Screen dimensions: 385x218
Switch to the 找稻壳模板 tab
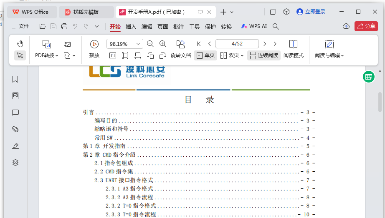point(86,12)
